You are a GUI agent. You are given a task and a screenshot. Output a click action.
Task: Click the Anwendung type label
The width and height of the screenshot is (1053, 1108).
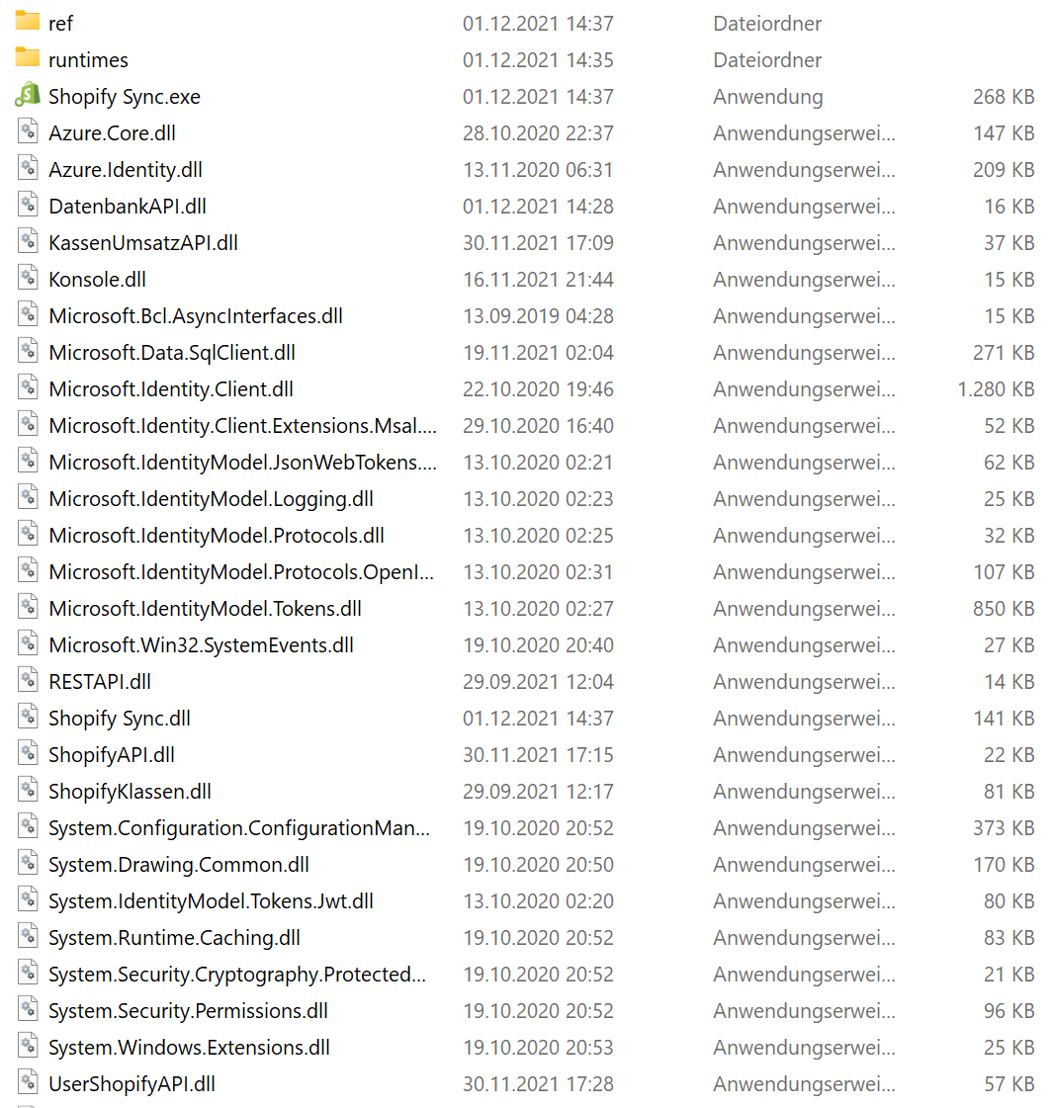(768, 97)
